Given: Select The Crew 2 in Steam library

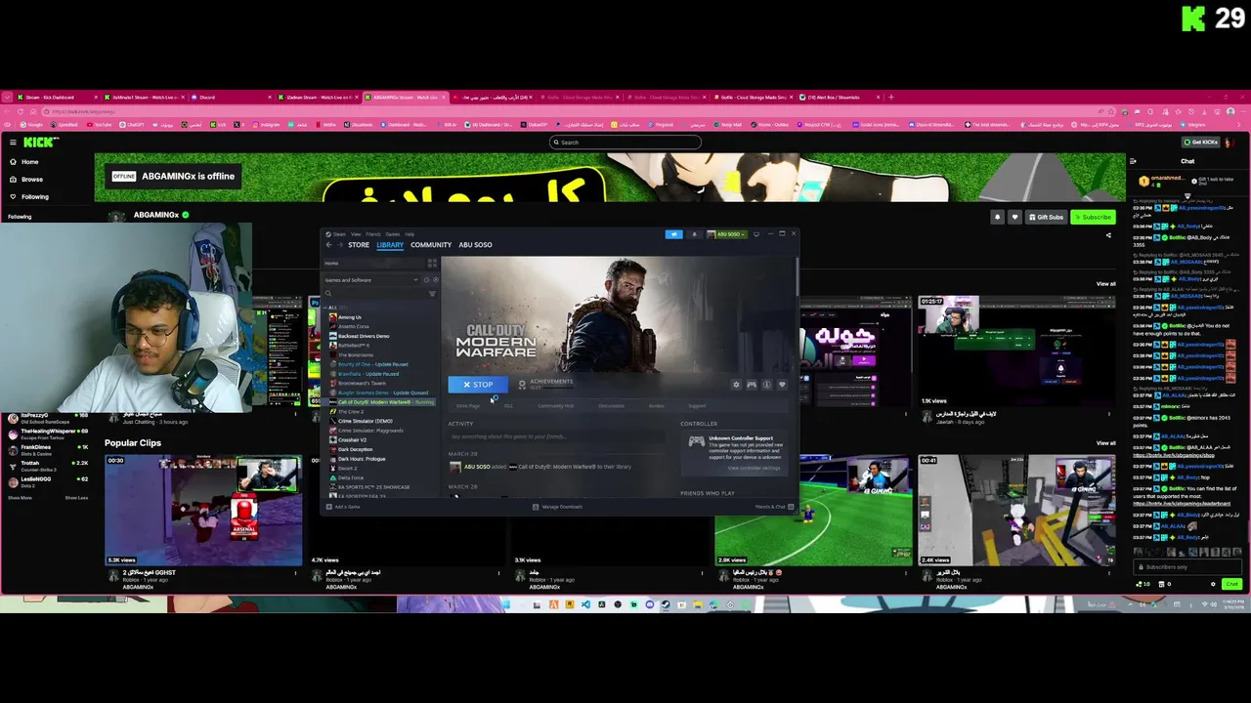Looking at the screenshot, I should (x=350, y=412).
